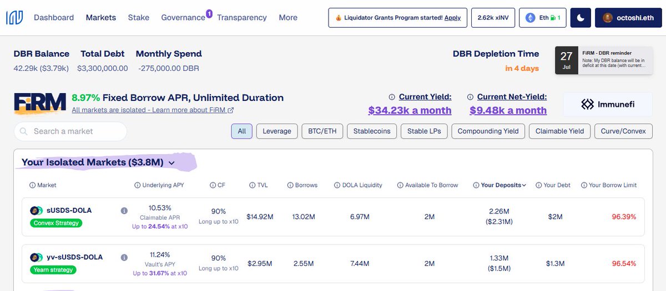The image size is (666, 291).
Task: Click the Current Yield info icon
Action: click(392, 97)
